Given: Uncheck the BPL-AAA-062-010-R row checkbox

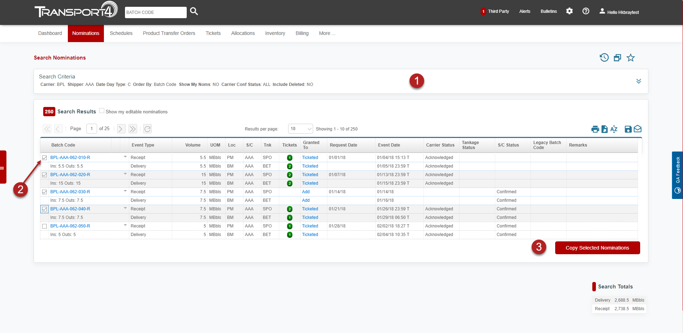Looking at the screenshot, I should (x=45, y=158).
